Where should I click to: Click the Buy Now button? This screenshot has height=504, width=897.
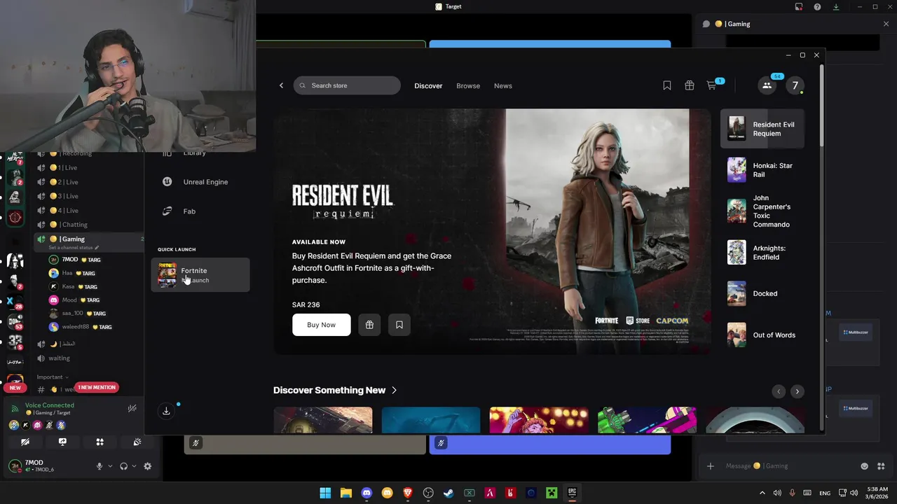[x=321, y=325]
